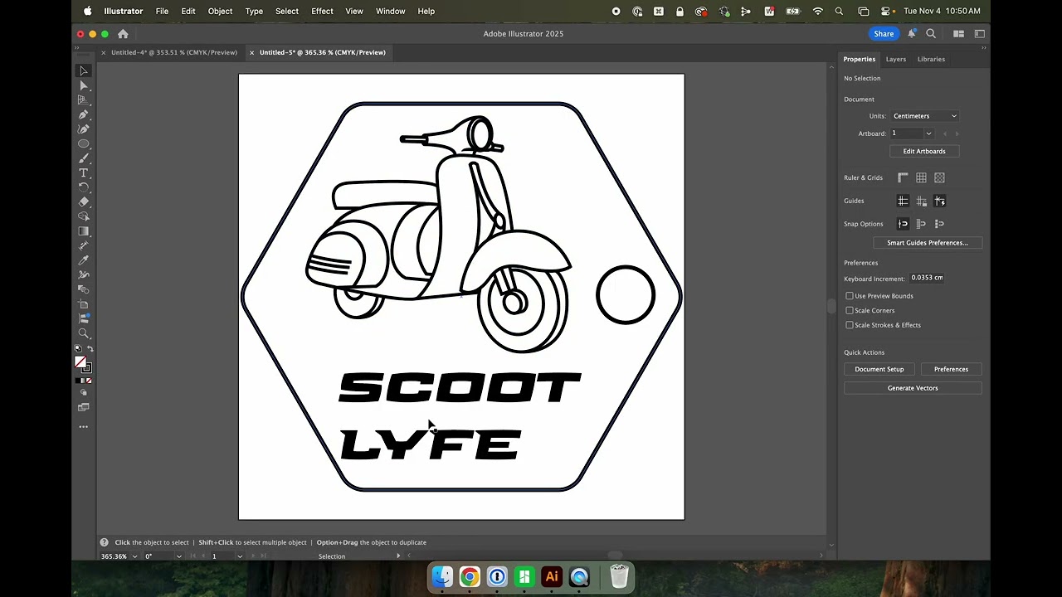
Task: Select the Pen tool
Action: [x=84, y=114]
